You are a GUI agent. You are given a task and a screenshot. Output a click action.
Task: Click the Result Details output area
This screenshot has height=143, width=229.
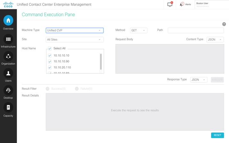click(x=135, y=112)
